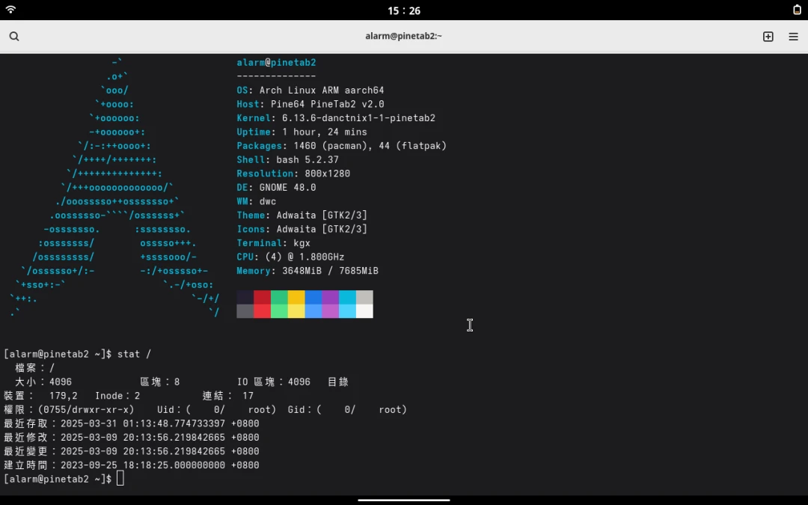Image resolution: width=808 pixels, height=505 pixels.
Task: Click the Kernel version line
Action: [x=336, y=118]
